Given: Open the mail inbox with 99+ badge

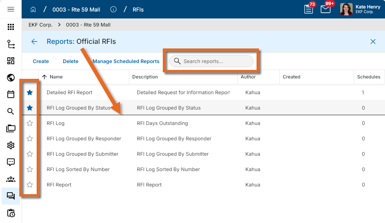Looking at the screenshot, I should (326, 9).
